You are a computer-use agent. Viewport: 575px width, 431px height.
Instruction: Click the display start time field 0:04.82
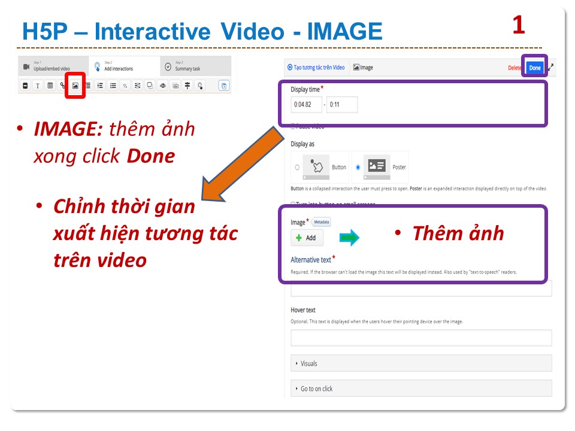click(306, 105)
